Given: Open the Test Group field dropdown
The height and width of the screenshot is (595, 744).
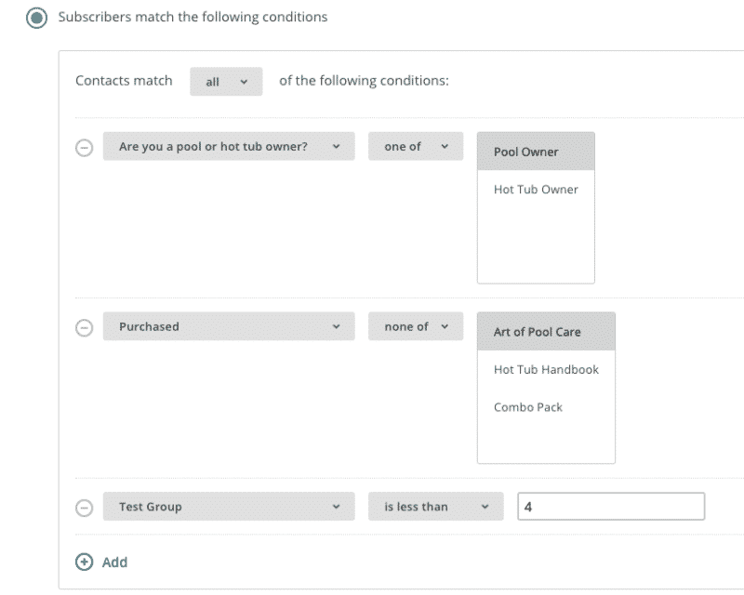Looking at the screenshot, I should click(230, 507).
